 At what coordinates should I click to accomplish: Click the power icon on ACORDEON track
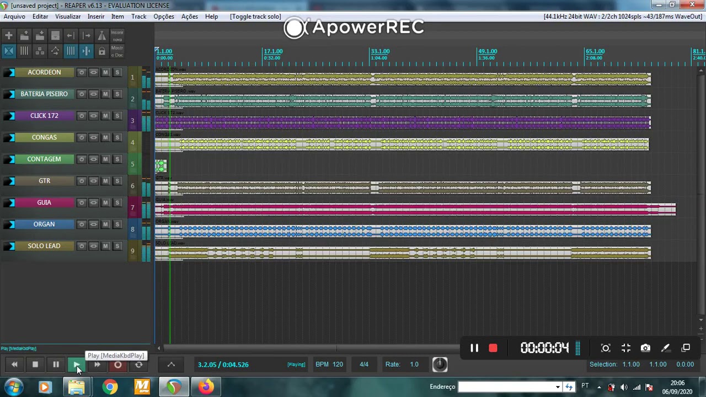pos(82,72)
